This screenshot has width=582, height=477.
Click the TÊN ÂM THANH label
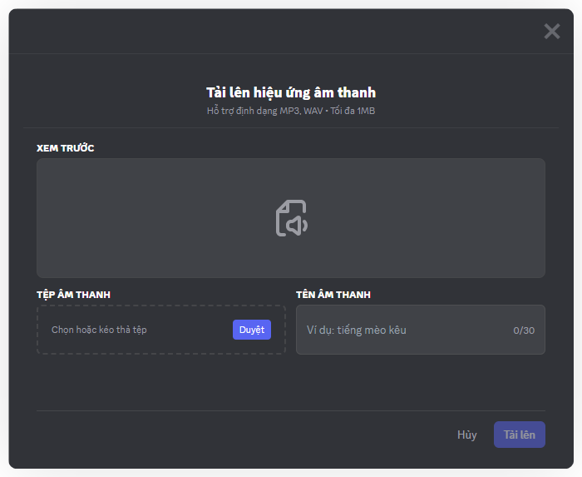[x=333, y=295]
